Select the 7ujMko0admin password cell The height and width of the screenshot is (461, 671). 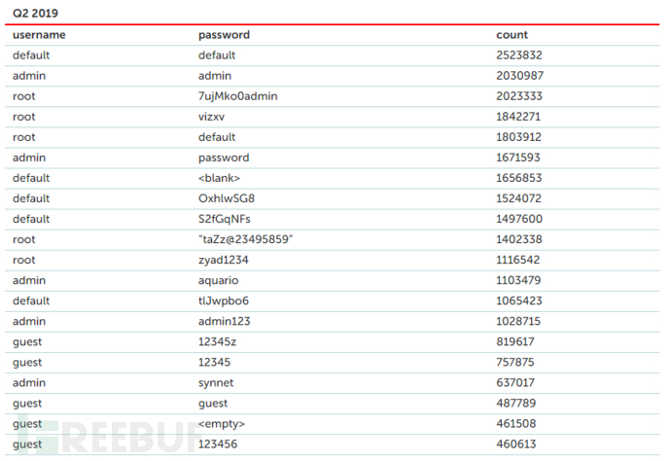coord(237,96)
